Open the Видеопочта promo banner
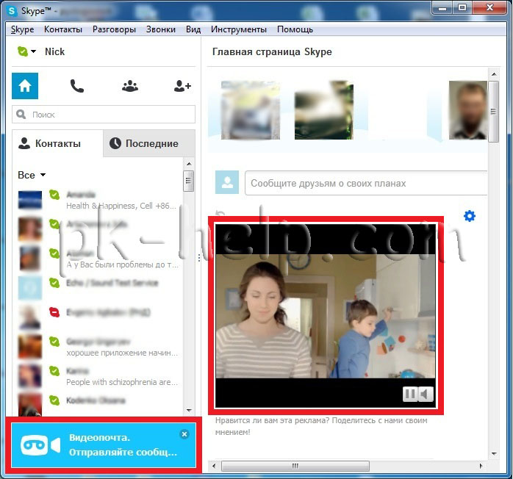513x479 pixels. click(104, 445)
